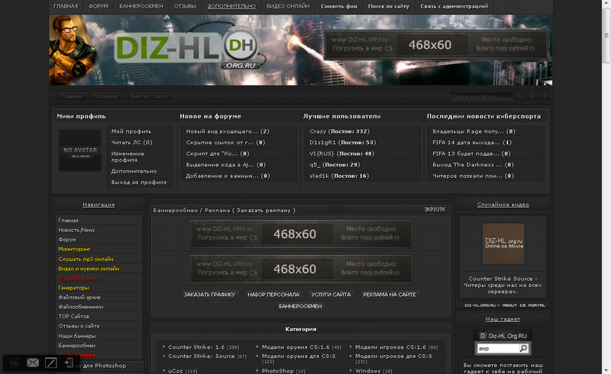
Task: Click Выход из профиля
Action: (x=140, y=182)
